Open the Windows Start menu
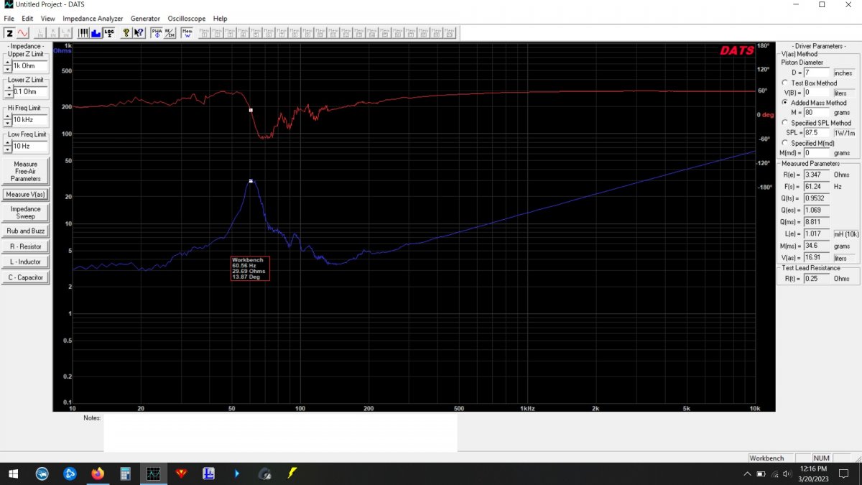This screenshot has height=485, width=862. coord(14,474)
